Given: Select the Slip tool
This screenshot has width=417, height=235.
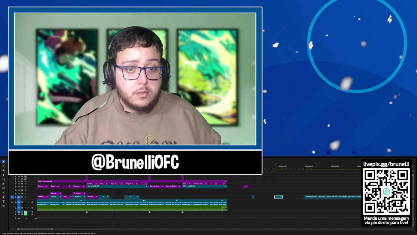Looking at the screenshot, I should click(4, 179).
